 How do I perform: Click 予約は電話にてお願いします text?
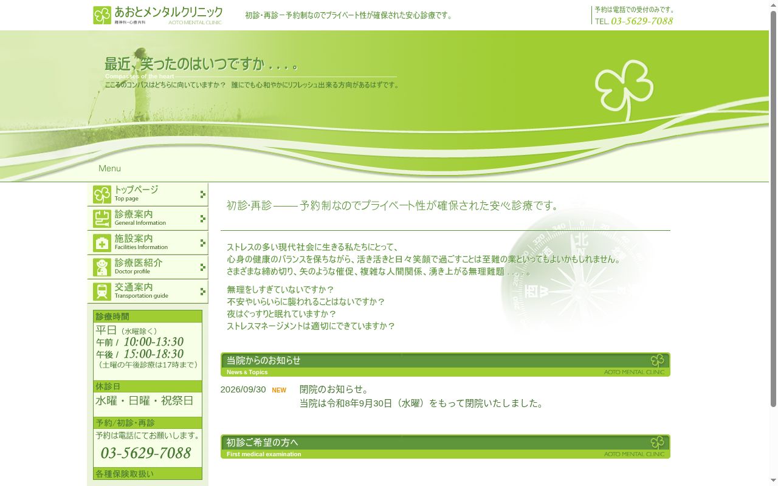(x=148, y=436)
